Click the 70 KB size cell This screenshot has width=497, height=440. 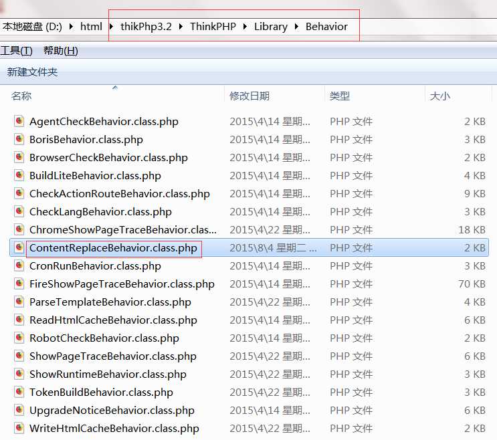(472, 284)
